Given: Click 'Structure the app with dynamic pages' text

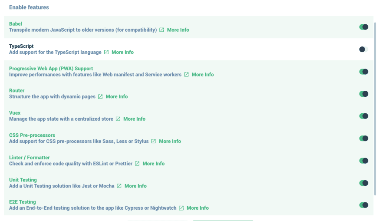Looking at the screenshot, I should pyautogui.click(x=52, y=96).
